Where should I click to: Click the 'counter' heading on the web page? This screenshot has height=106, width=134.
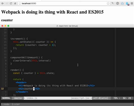point(7,20)
